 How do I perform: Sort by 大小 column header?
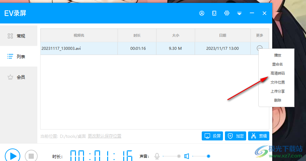pyautogui.click(x=175, y=35)
